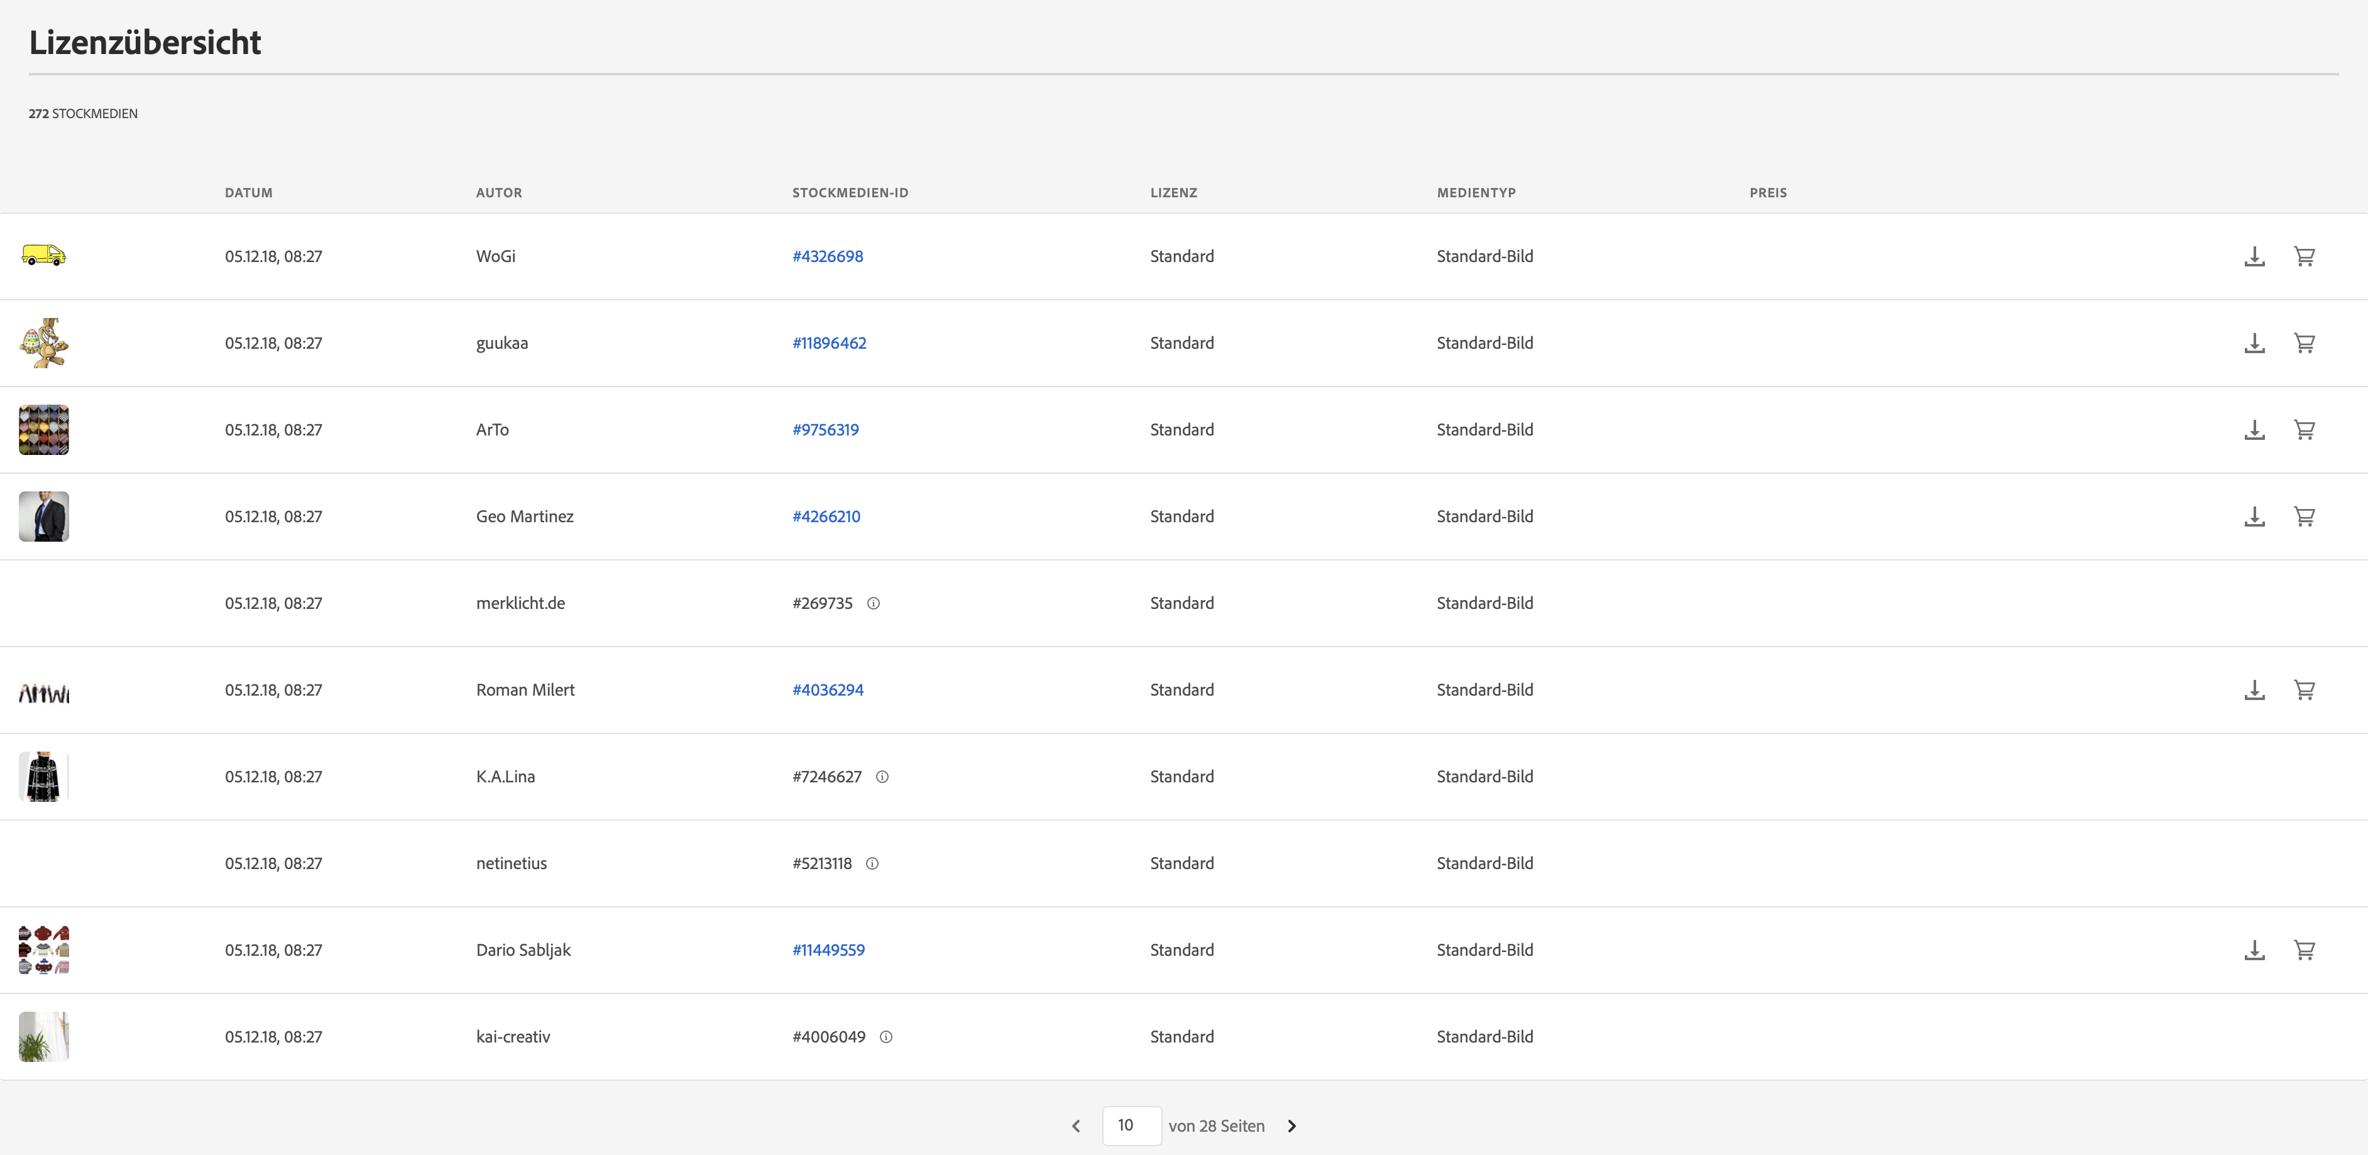The height and width of the screenshot is (1155, 2368).
Task: Click info icon next to #269735
Action: point(874,604)
